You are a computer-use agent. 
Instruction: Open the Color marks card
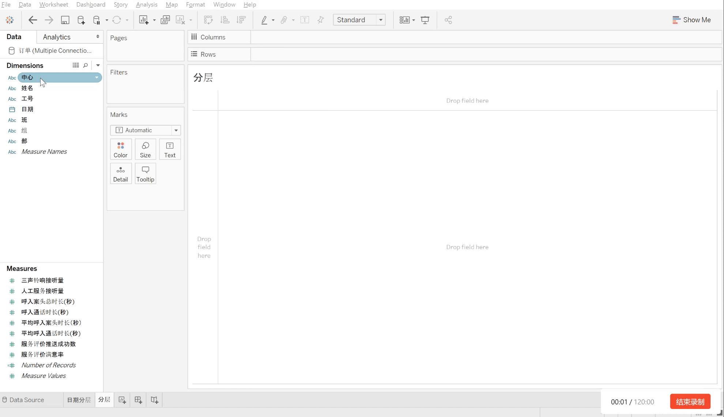pyautogui.click(x=121, y=149)
